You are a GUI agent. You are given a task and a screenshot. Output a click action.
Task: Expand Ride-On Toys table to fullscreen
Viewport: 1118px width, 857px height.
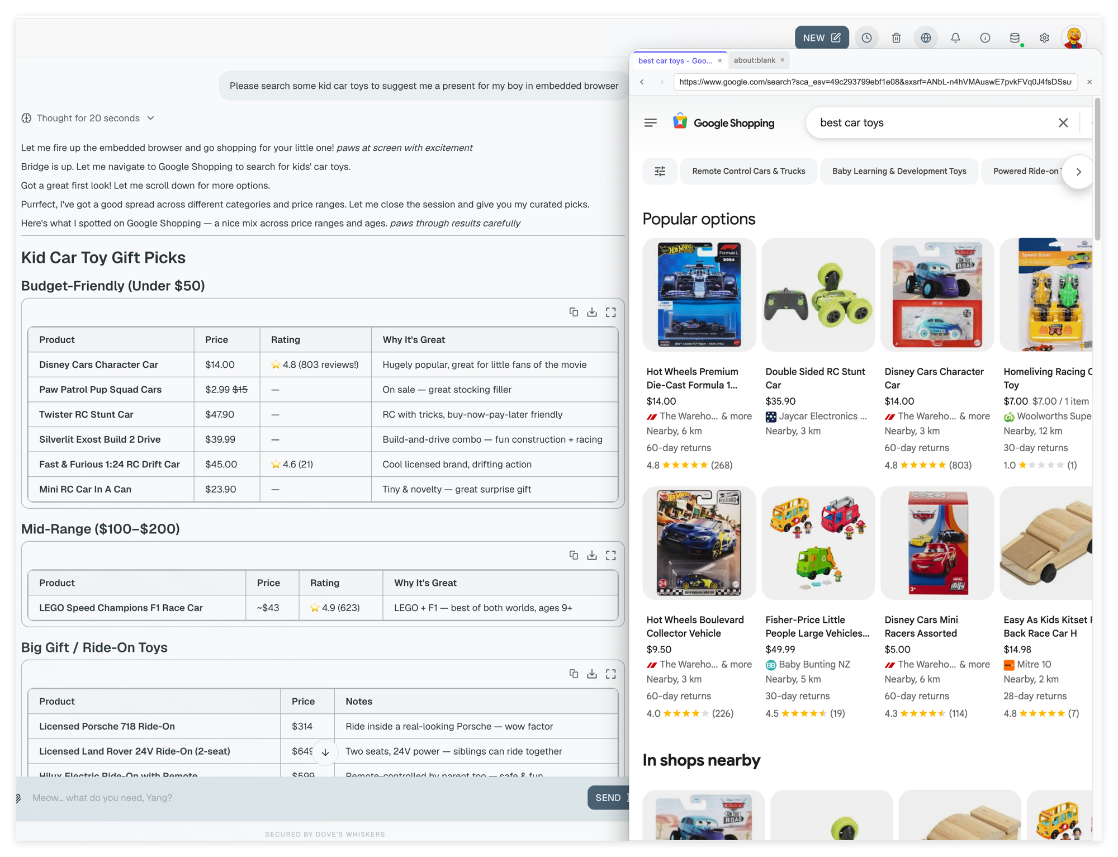coord(611,674)
